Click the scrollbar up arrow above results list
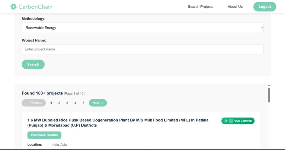 (269, 86)
